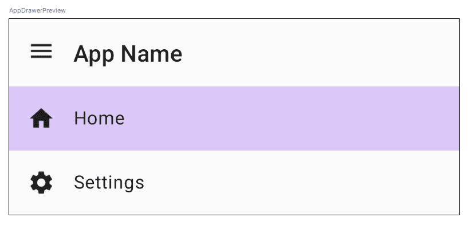The height and width of the screenshot is (229, 476).
Task: Toggle navigation drawer with the menu icon
Action: (41, 51)
